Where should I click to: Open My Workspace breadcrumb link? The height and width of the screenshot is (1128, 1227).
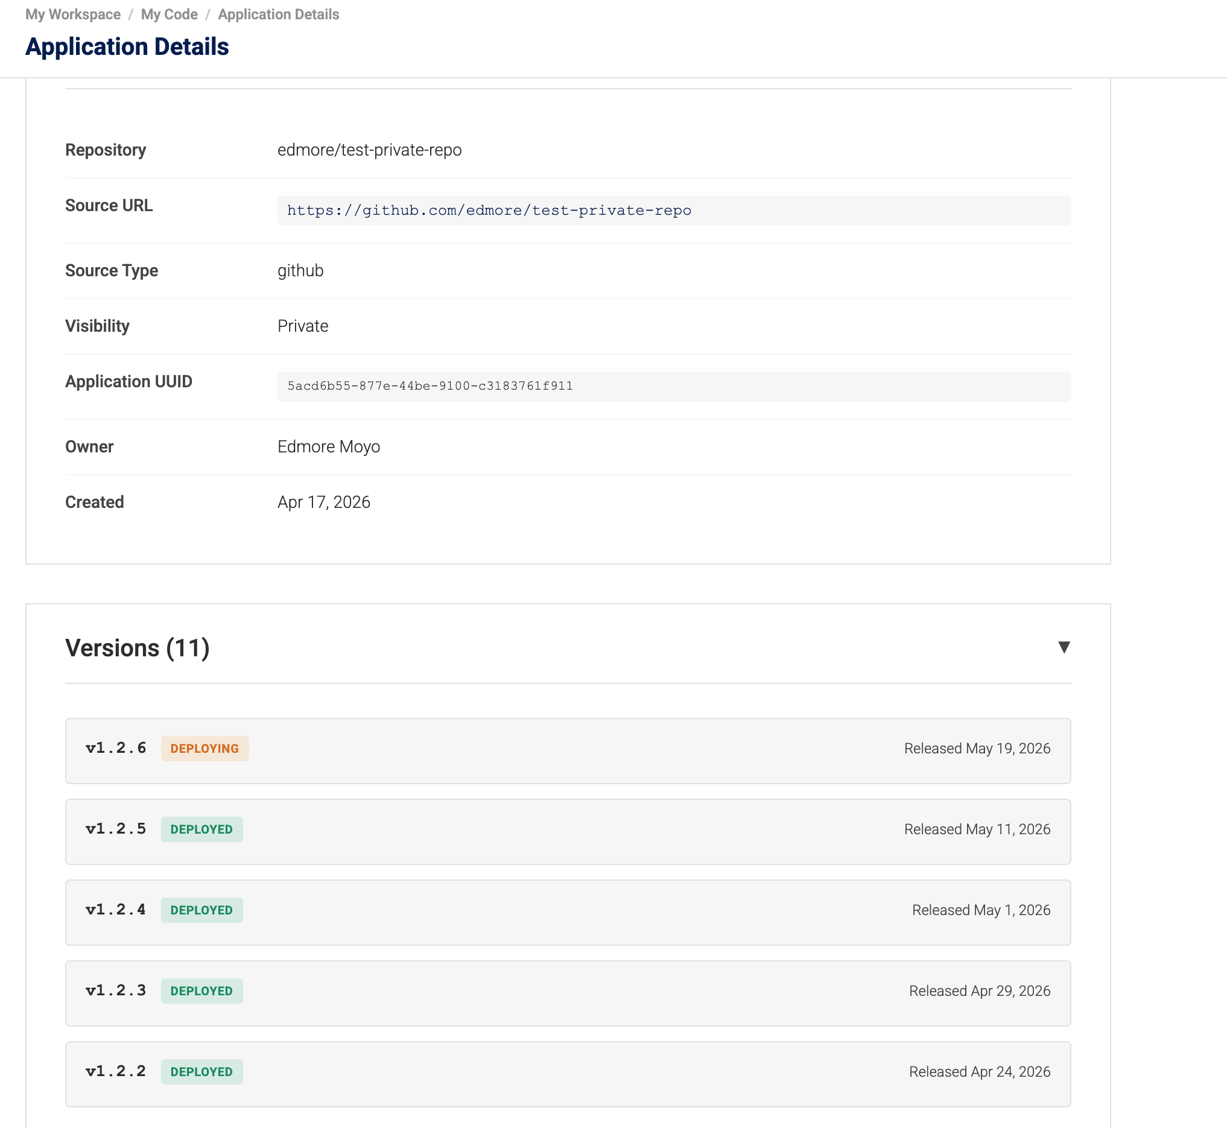pos(73,14)
